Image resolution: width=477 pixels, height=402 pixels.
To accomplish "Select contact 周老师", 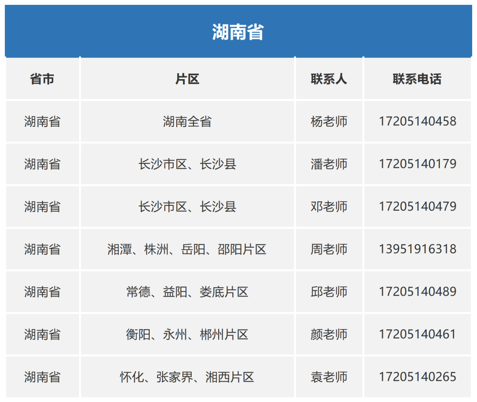I will pos(329,249).
